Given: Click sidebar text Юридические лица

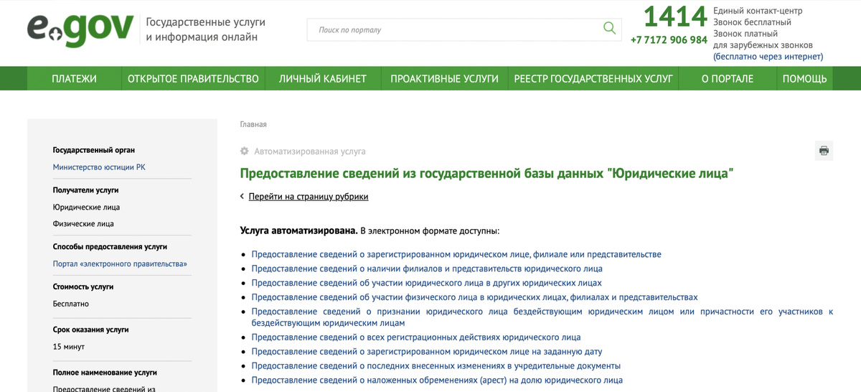Looking at the screenshot, I should pos(86,207).
